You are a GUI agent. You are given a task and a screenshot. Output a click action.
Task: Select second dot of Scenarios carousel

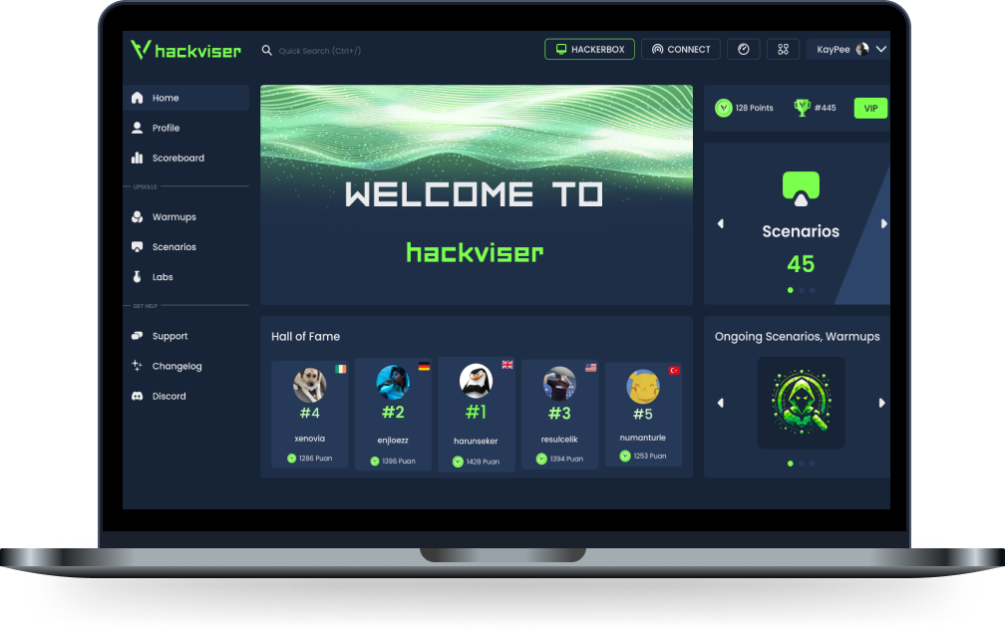[x=802, y=290]
